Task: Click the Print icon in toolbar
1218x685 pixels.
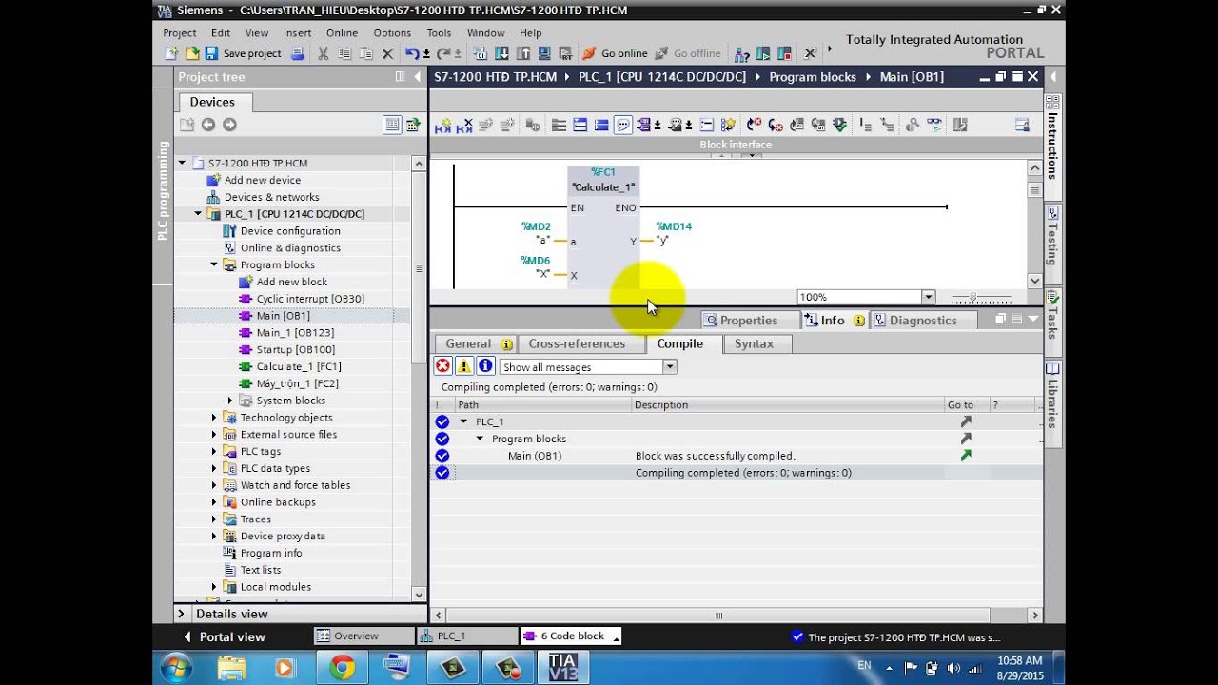Action: pos(298,53)
